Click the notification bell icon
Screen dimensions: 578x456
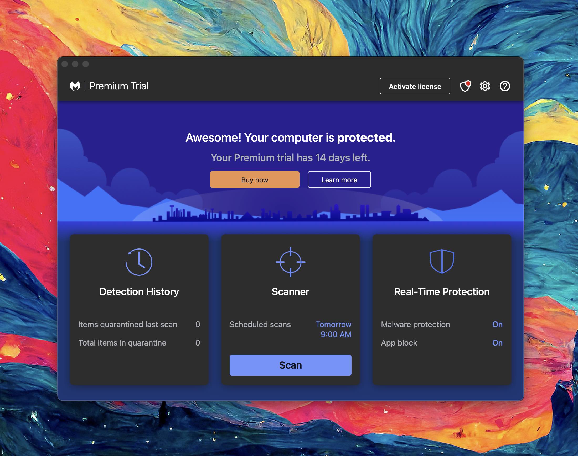point(465,86)
